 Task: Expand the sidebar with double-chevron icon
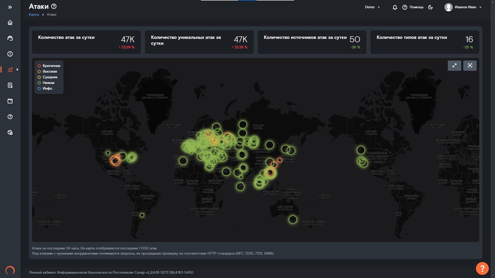[x=10, y=7]
